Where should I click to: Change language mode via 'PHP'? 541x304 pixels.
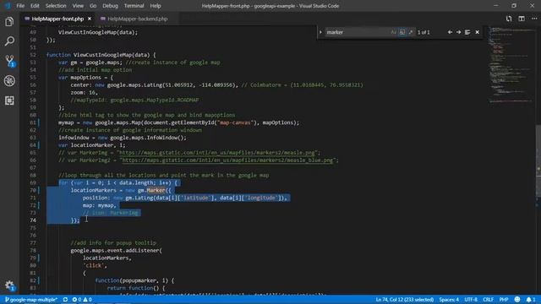pos(504,300)
